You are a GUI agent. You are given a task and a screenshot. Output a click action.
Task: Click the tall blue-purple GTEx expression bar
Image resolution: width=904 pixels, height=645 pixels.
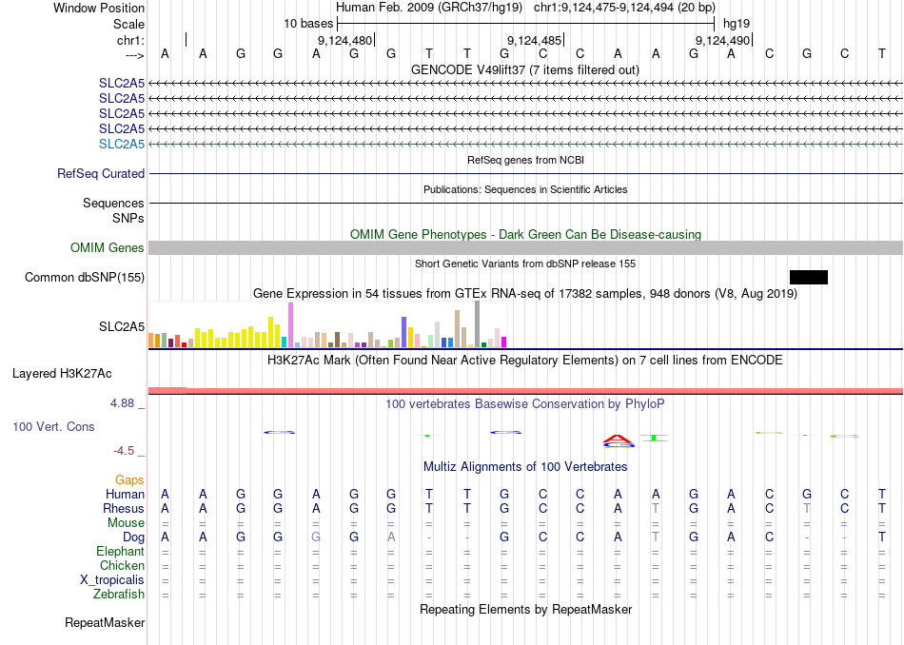[404, 332]
